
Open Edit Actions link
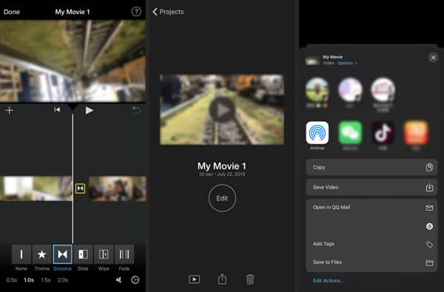328,281
